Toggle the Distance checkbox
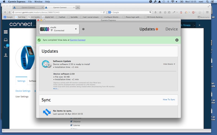 point(71,122)
